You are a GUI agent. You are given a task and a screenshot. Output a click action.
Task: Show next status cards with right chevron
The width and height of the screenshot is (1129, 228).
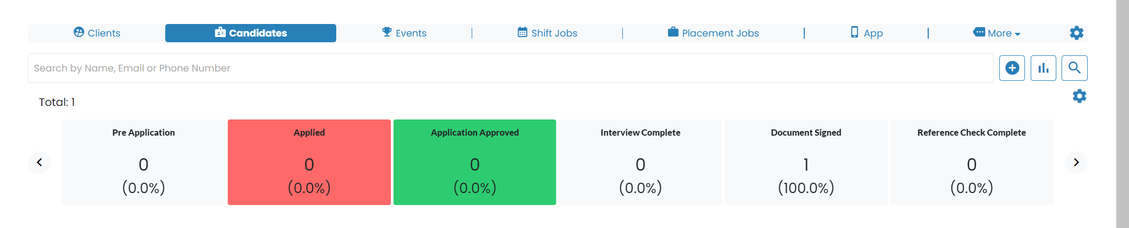(x=1076, y=162)
